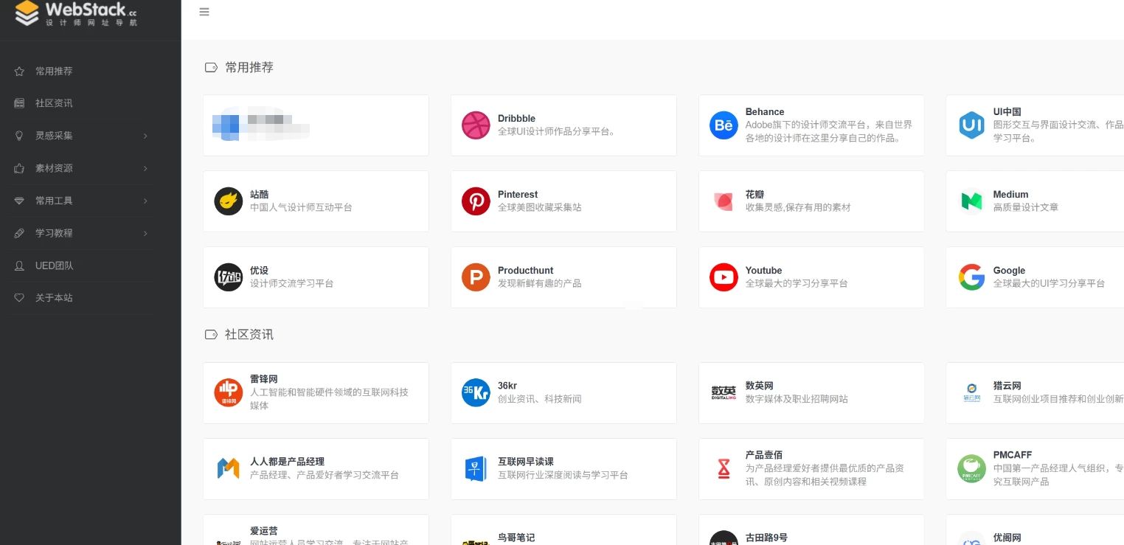Click the 优设 icon

pyautogui.click(x=228, y=277)
